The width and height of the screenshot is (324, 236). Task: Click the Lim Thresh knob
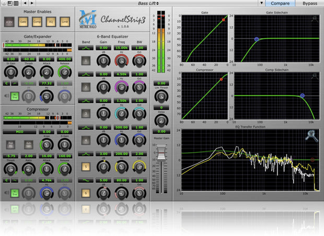tap(161, 96)
